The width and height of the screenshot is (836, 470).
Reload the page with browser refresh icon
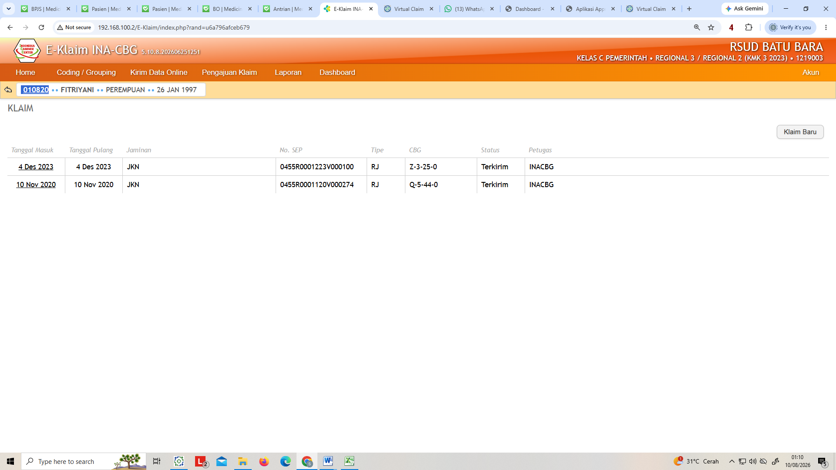click(41, 27)
